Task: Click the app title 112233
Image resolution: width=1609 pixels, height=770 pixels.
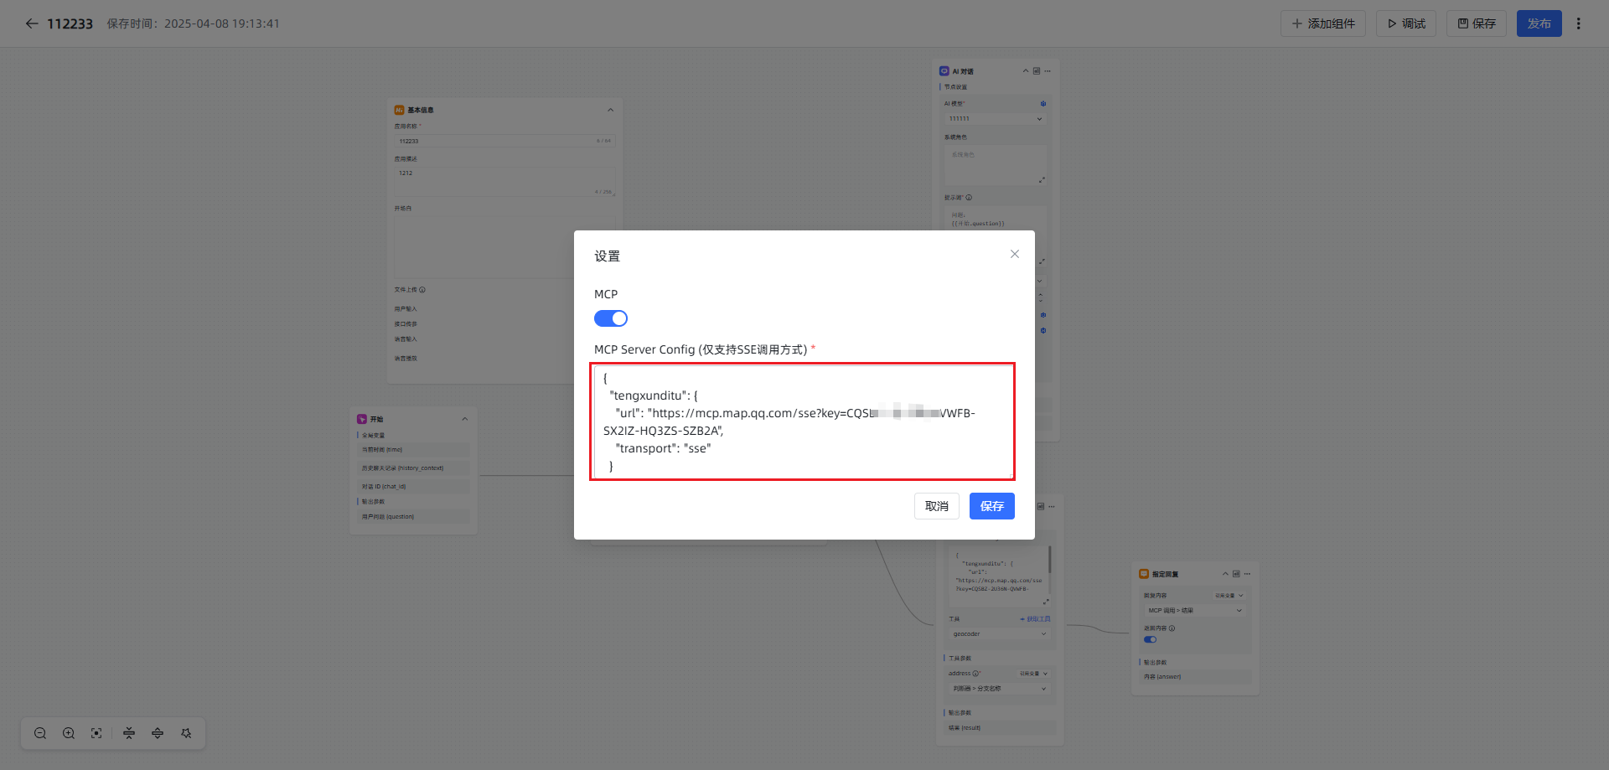Action: 70,23
